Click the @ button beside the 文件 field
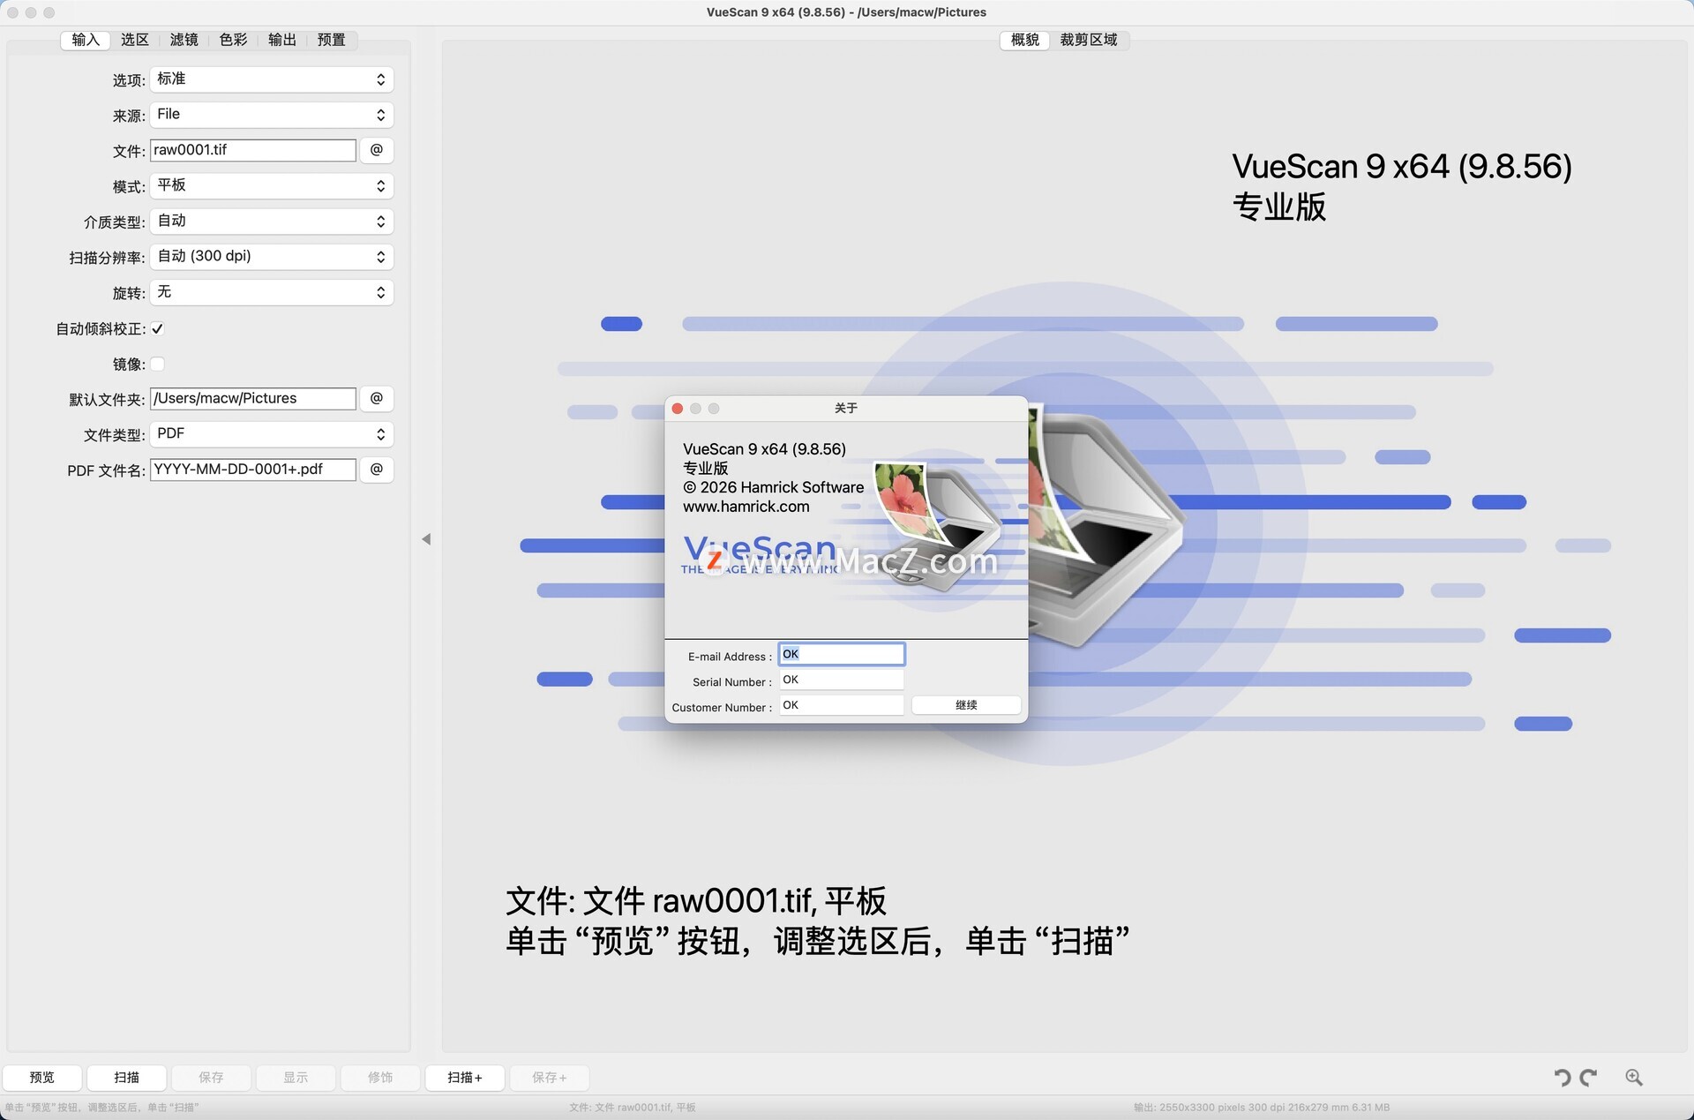The height and width of the screenshot is (1120, 1694). click(377, 150)
